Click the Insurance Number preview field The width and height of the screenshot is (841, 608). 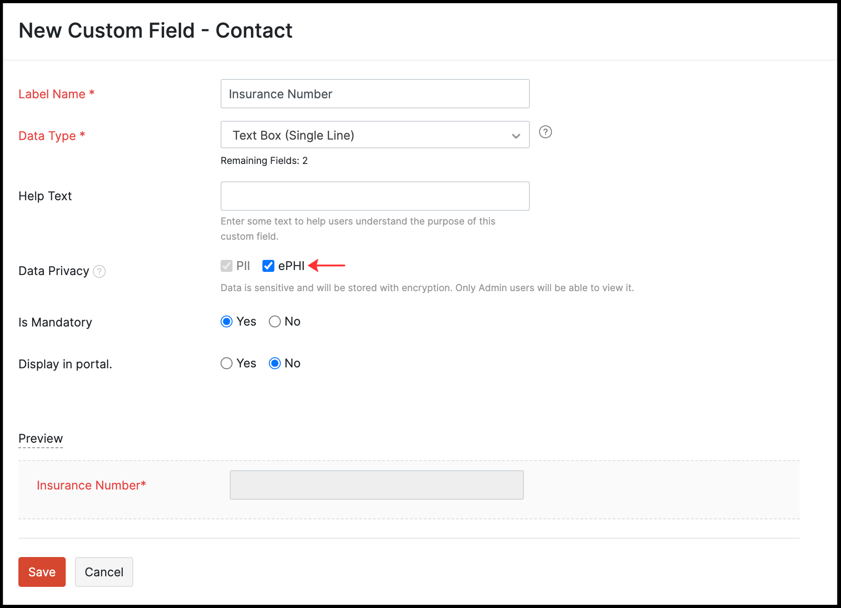376,485
